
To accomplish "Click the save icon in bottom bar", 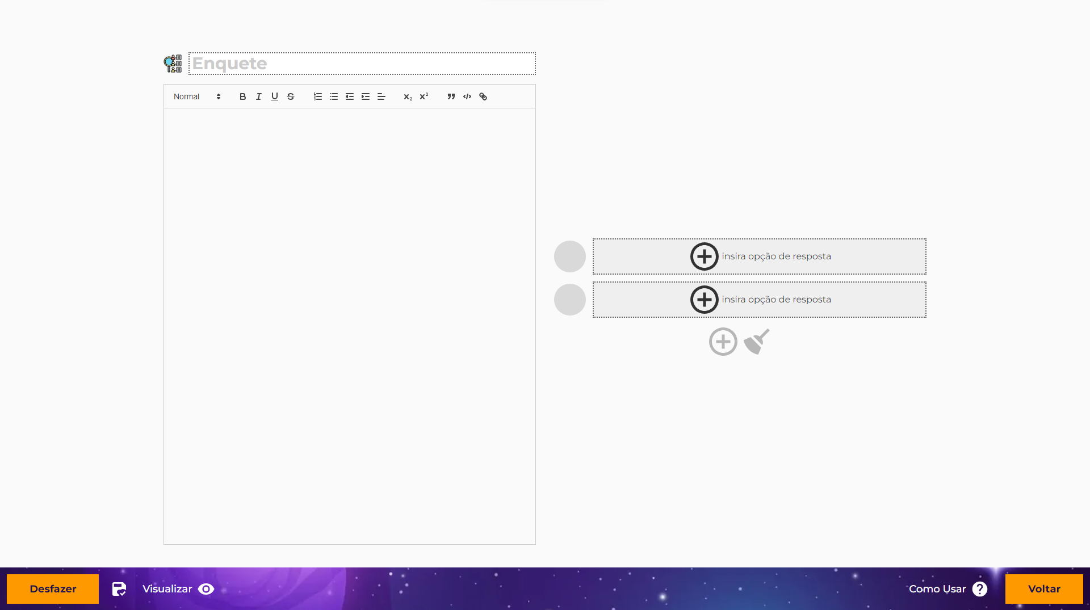I will tap(119, 589).
